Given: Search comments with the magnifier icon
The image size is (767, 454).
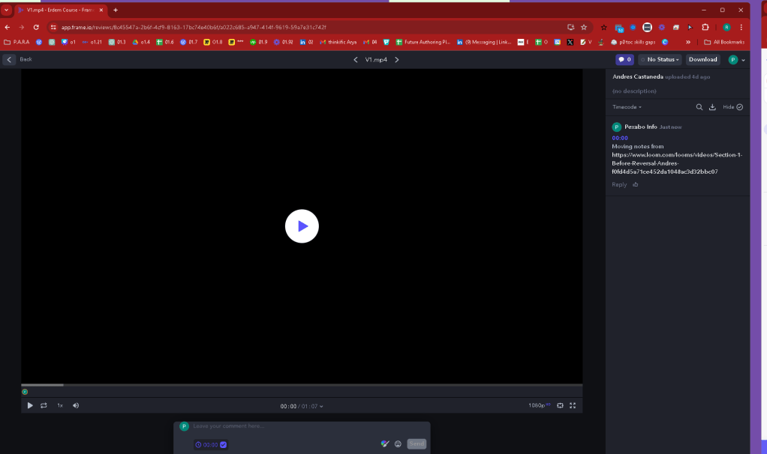Looking at the screenshot, I should (x=699, y=107).
